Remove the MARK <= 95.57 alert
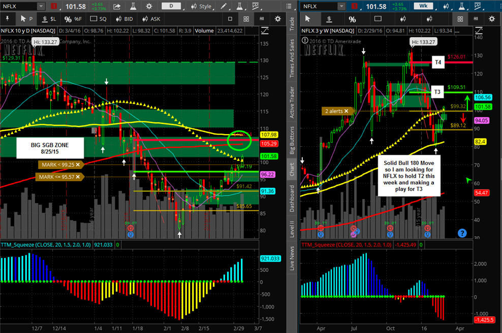 point(78,177)
